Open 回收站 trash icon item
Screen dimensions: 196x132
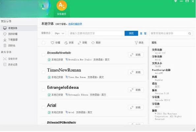tap(5, 45)
